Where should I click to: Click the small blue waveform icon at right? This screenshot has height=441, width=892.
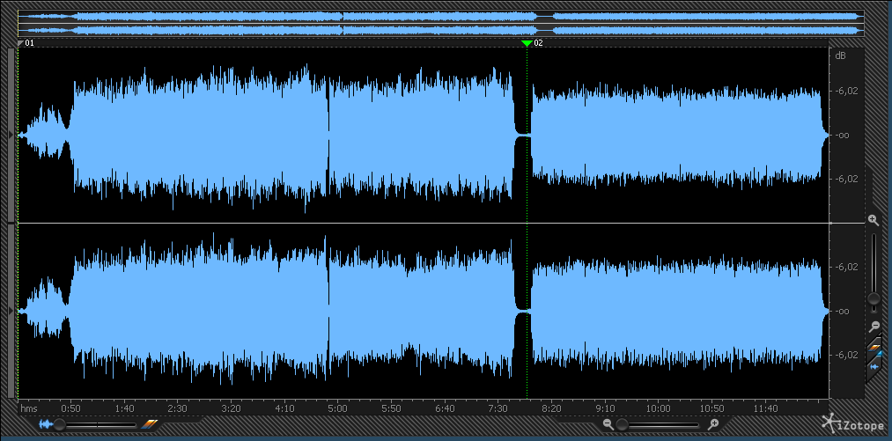coord(874,366)
